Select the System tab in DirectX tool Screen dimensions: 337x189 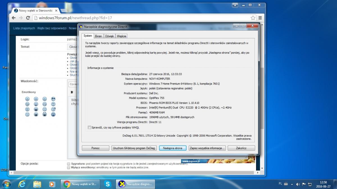point(88,36)
